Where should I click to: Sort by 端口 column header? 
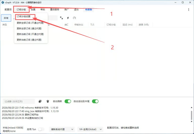click(66, 25)
